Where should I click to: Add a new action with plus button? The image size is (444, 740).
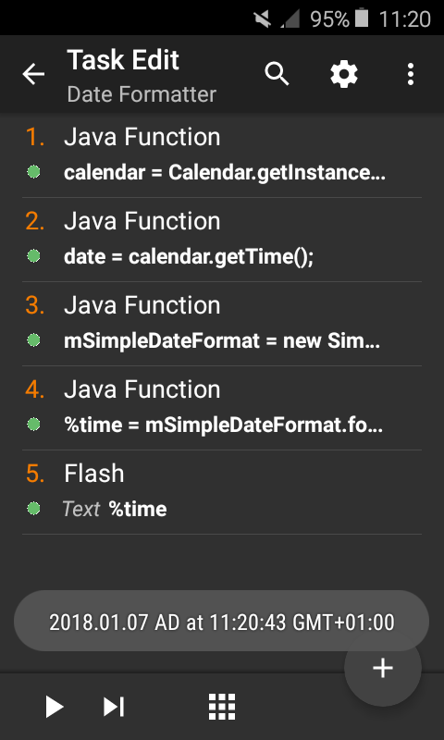tap(383, 668)
